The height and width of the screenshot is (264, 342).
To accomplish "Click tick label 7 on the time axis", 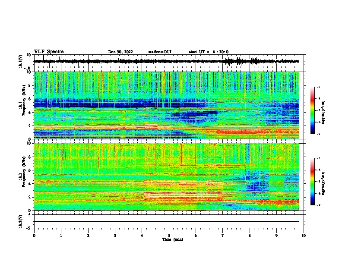I will click(223, 236).
